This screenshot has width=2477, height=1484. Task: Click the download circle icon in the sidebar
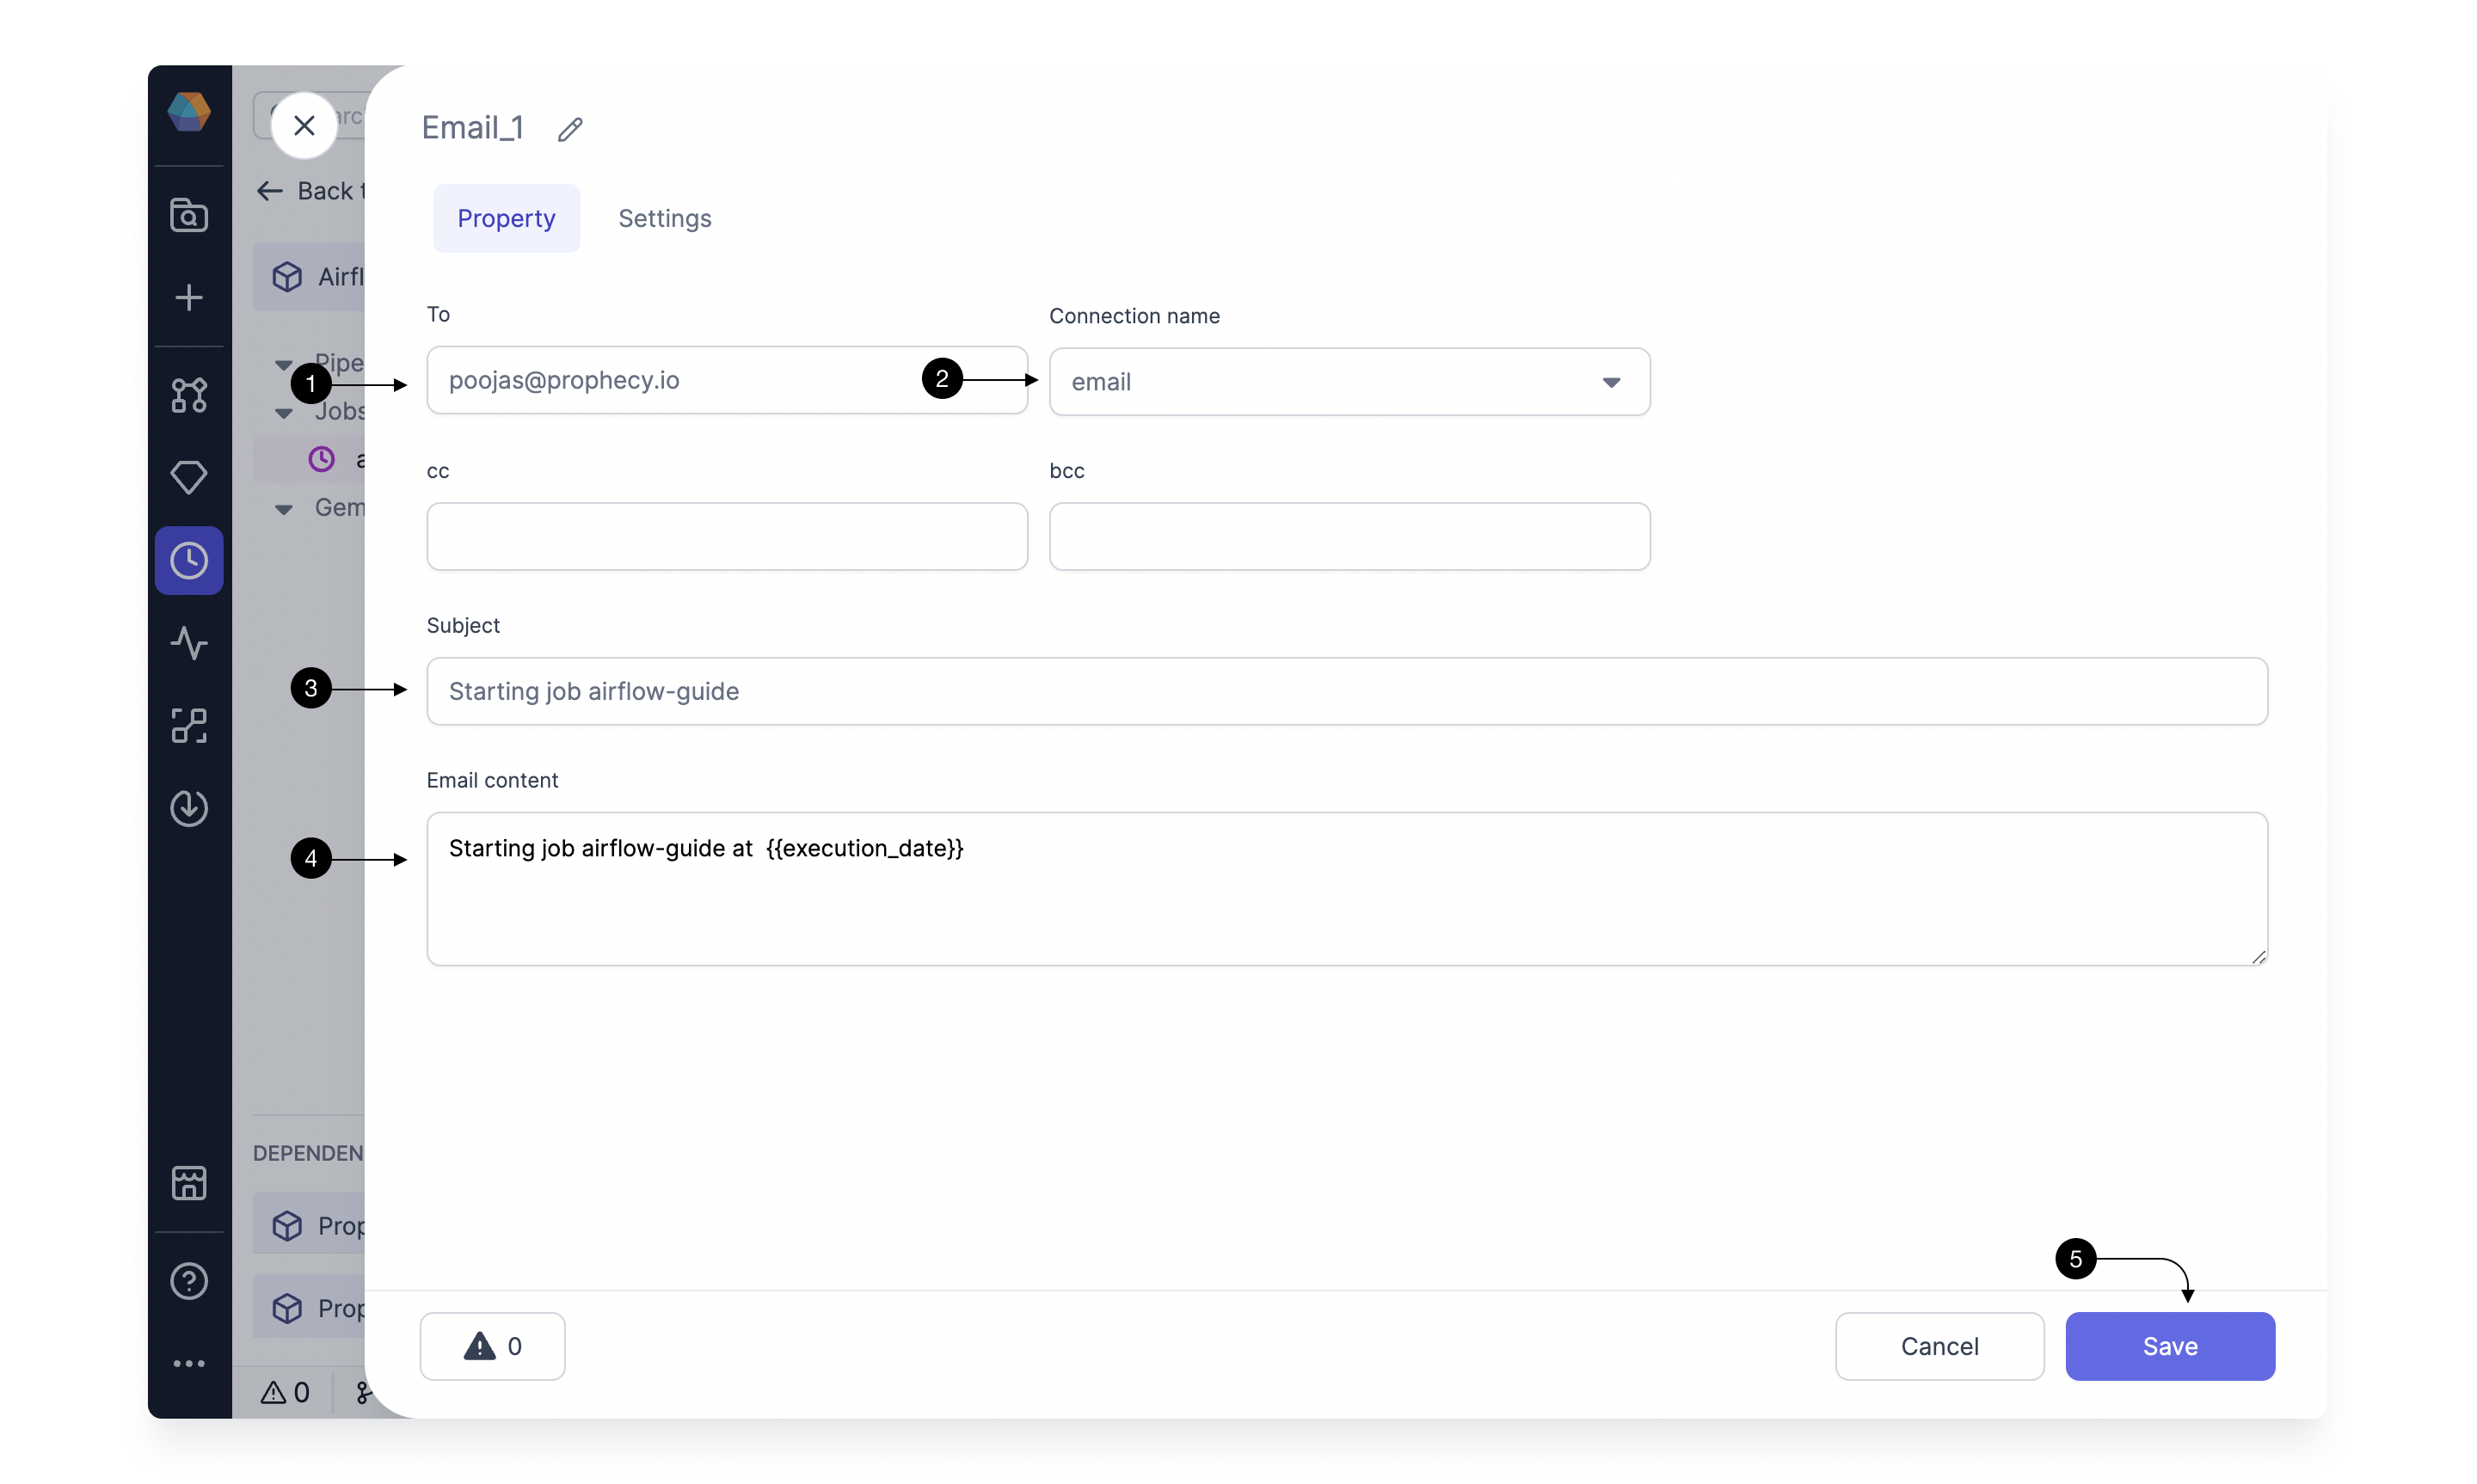[189, 808]
